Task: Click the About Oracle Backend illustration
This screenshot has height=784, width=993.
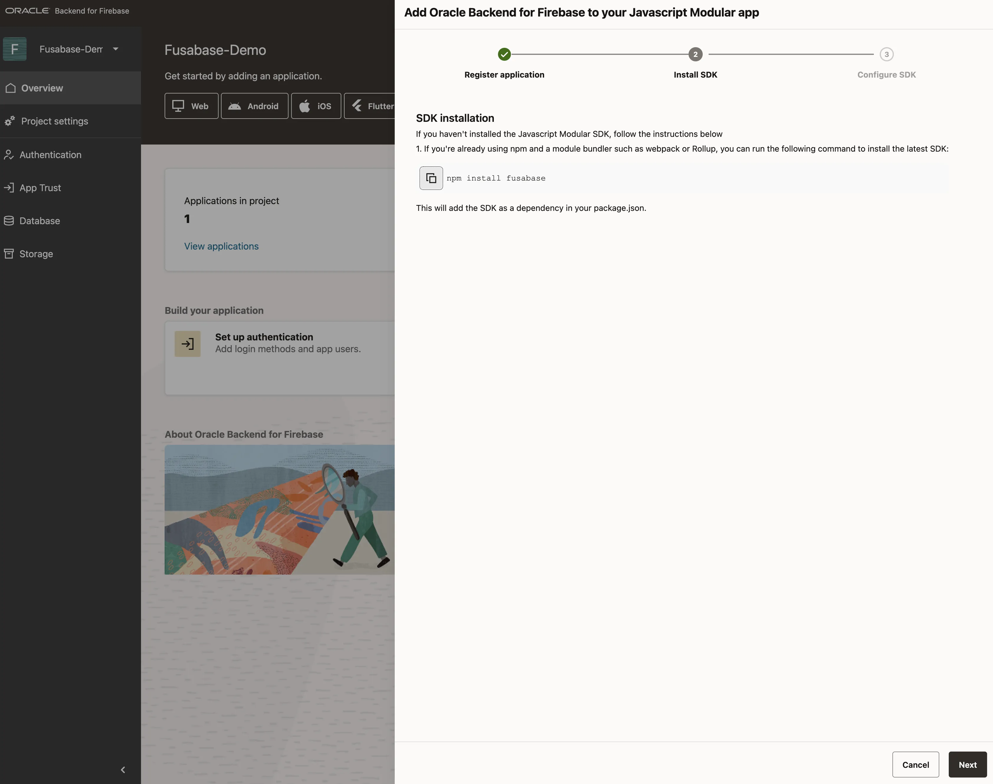Action: pyautogui.click(x=280, y=510)
